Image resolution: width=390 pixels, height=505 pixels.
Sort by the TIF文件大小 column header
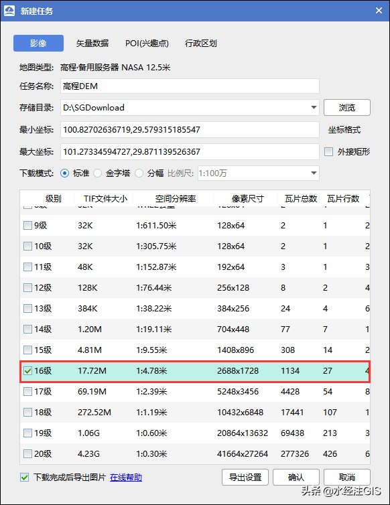(x=105, y=198)
